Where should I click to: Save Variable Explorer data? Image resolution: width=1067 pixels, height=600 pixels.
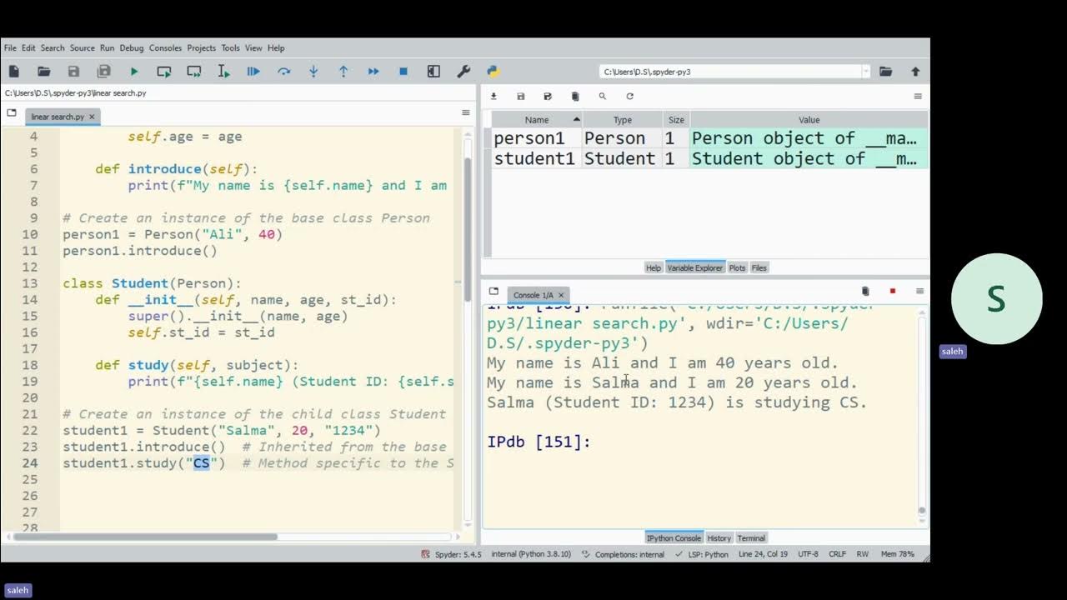click(521, 97)
